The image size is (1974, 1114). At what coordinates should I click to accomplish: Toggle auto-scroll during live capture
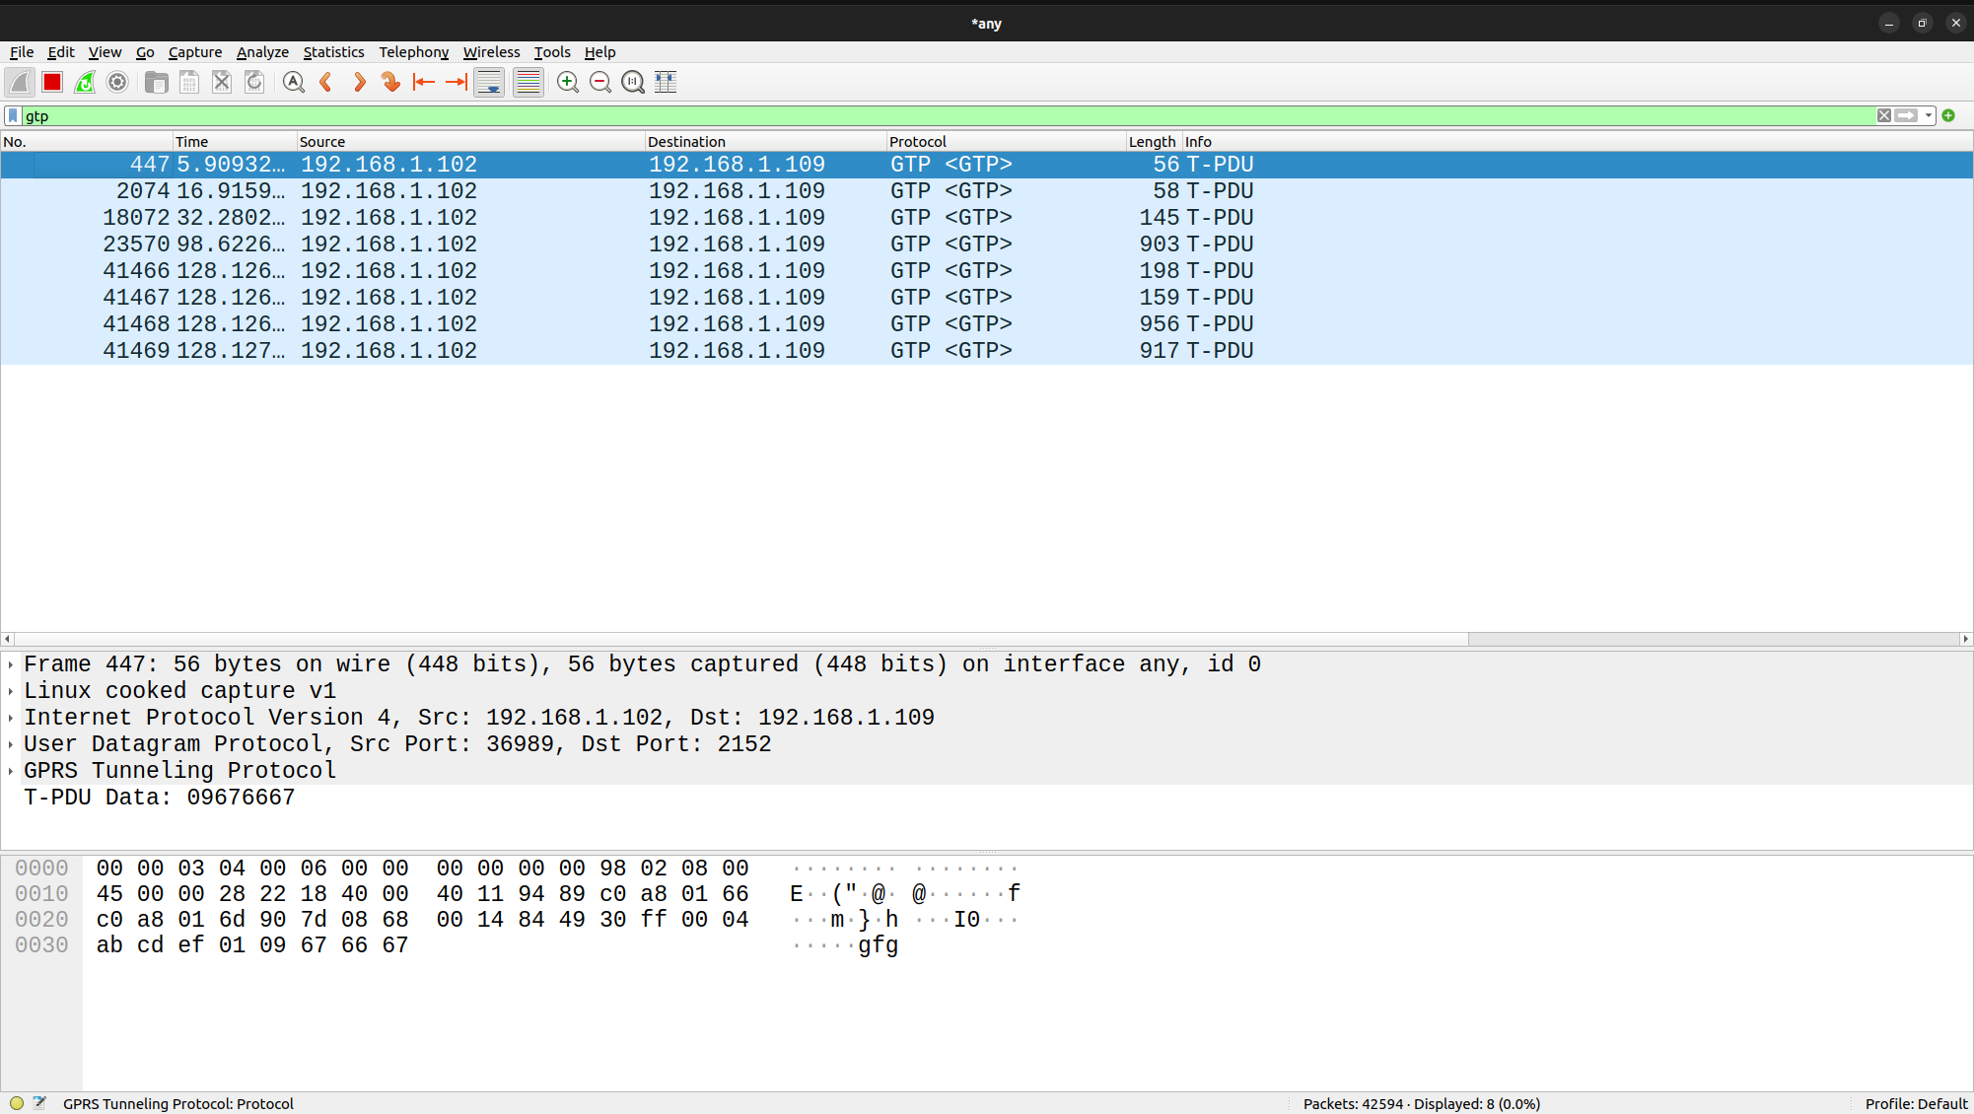(x=489, y=83)
